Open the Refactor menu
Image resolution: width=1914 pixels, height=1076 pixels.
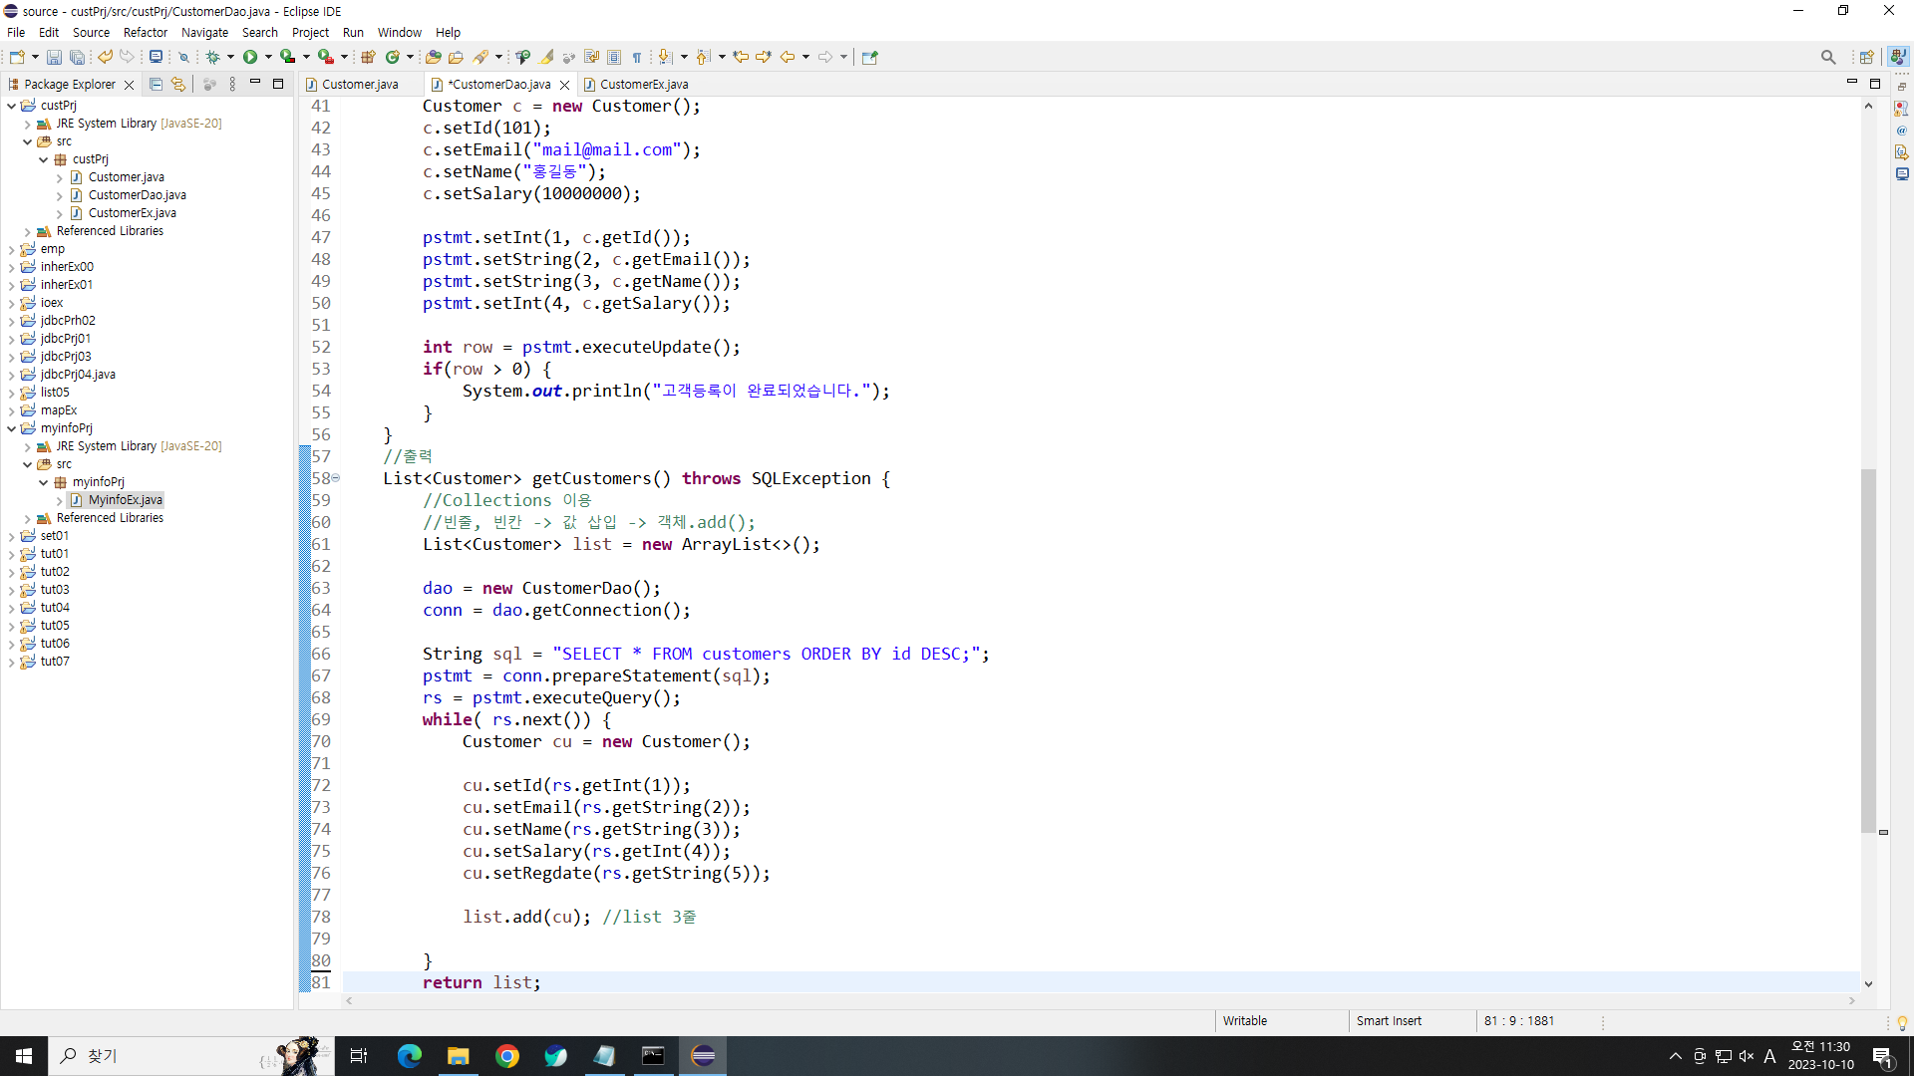145,33
